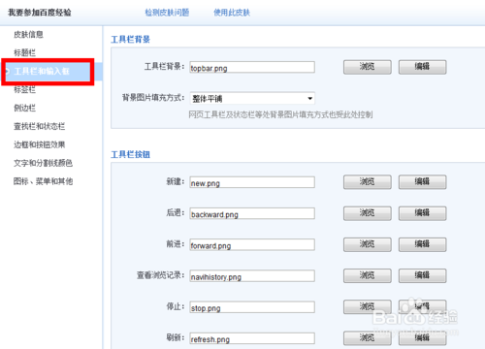Edit the forward.png image
Viewport: 485px width, 349px height.
tap(422, 244)
